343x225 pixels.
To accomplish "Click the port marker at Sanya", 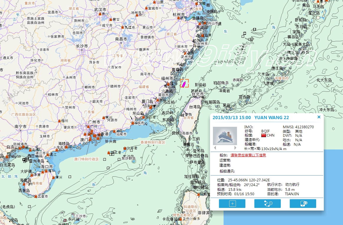I will [36, 196].
